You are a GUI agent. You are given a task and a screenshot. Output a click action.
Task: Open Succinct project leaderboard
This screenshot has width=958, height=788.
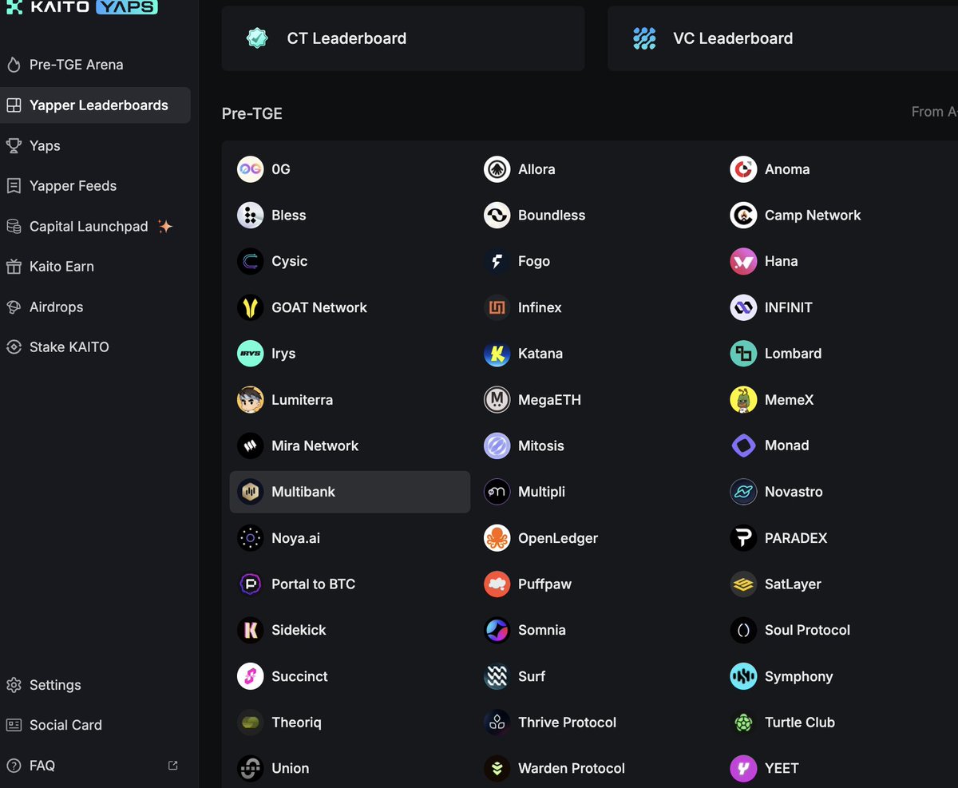(350, 676)
